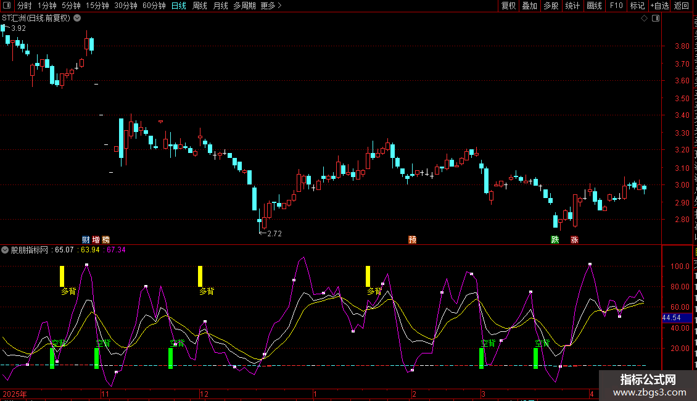Click the blue 44.54 value label
Viewport: 697px width, 401px height.
click(671, 318)
